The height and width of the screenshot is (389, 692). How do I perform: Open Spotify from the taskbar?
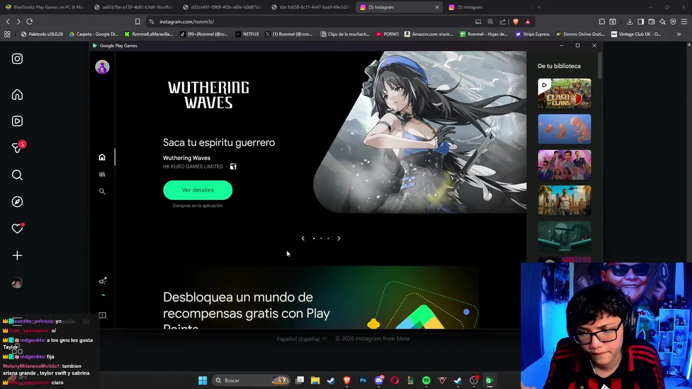click(426, 380)
